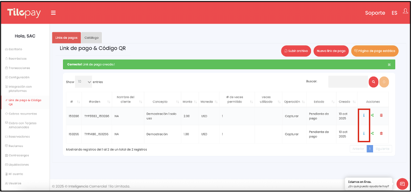Delete the Demostración 1 solo uso link
The height and width of the screenshot is (194, 411).
coord(381,115)
